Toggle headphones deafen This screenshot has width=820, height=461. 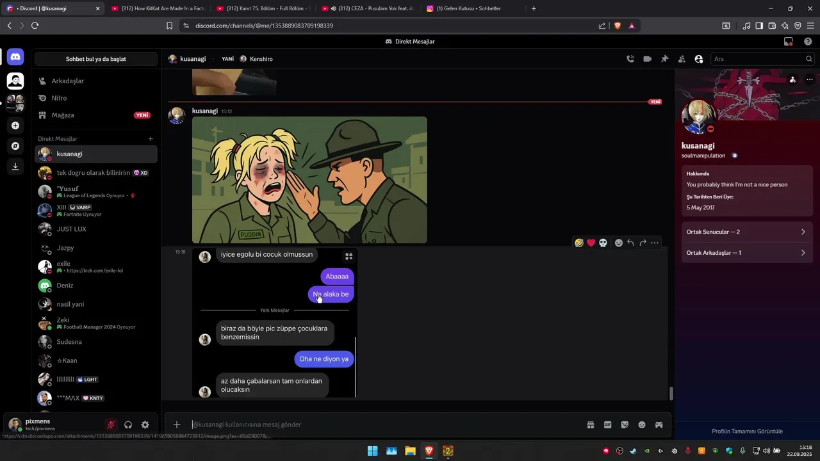[x=128, y=425]
